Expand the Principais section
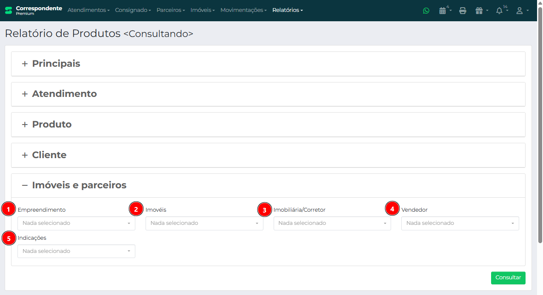The image size is (543, 295). coord(56,64)
